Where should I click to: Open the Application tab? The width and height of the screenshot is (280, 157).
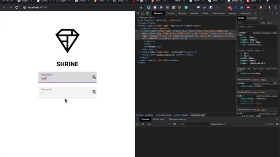[x=246, y=14]
